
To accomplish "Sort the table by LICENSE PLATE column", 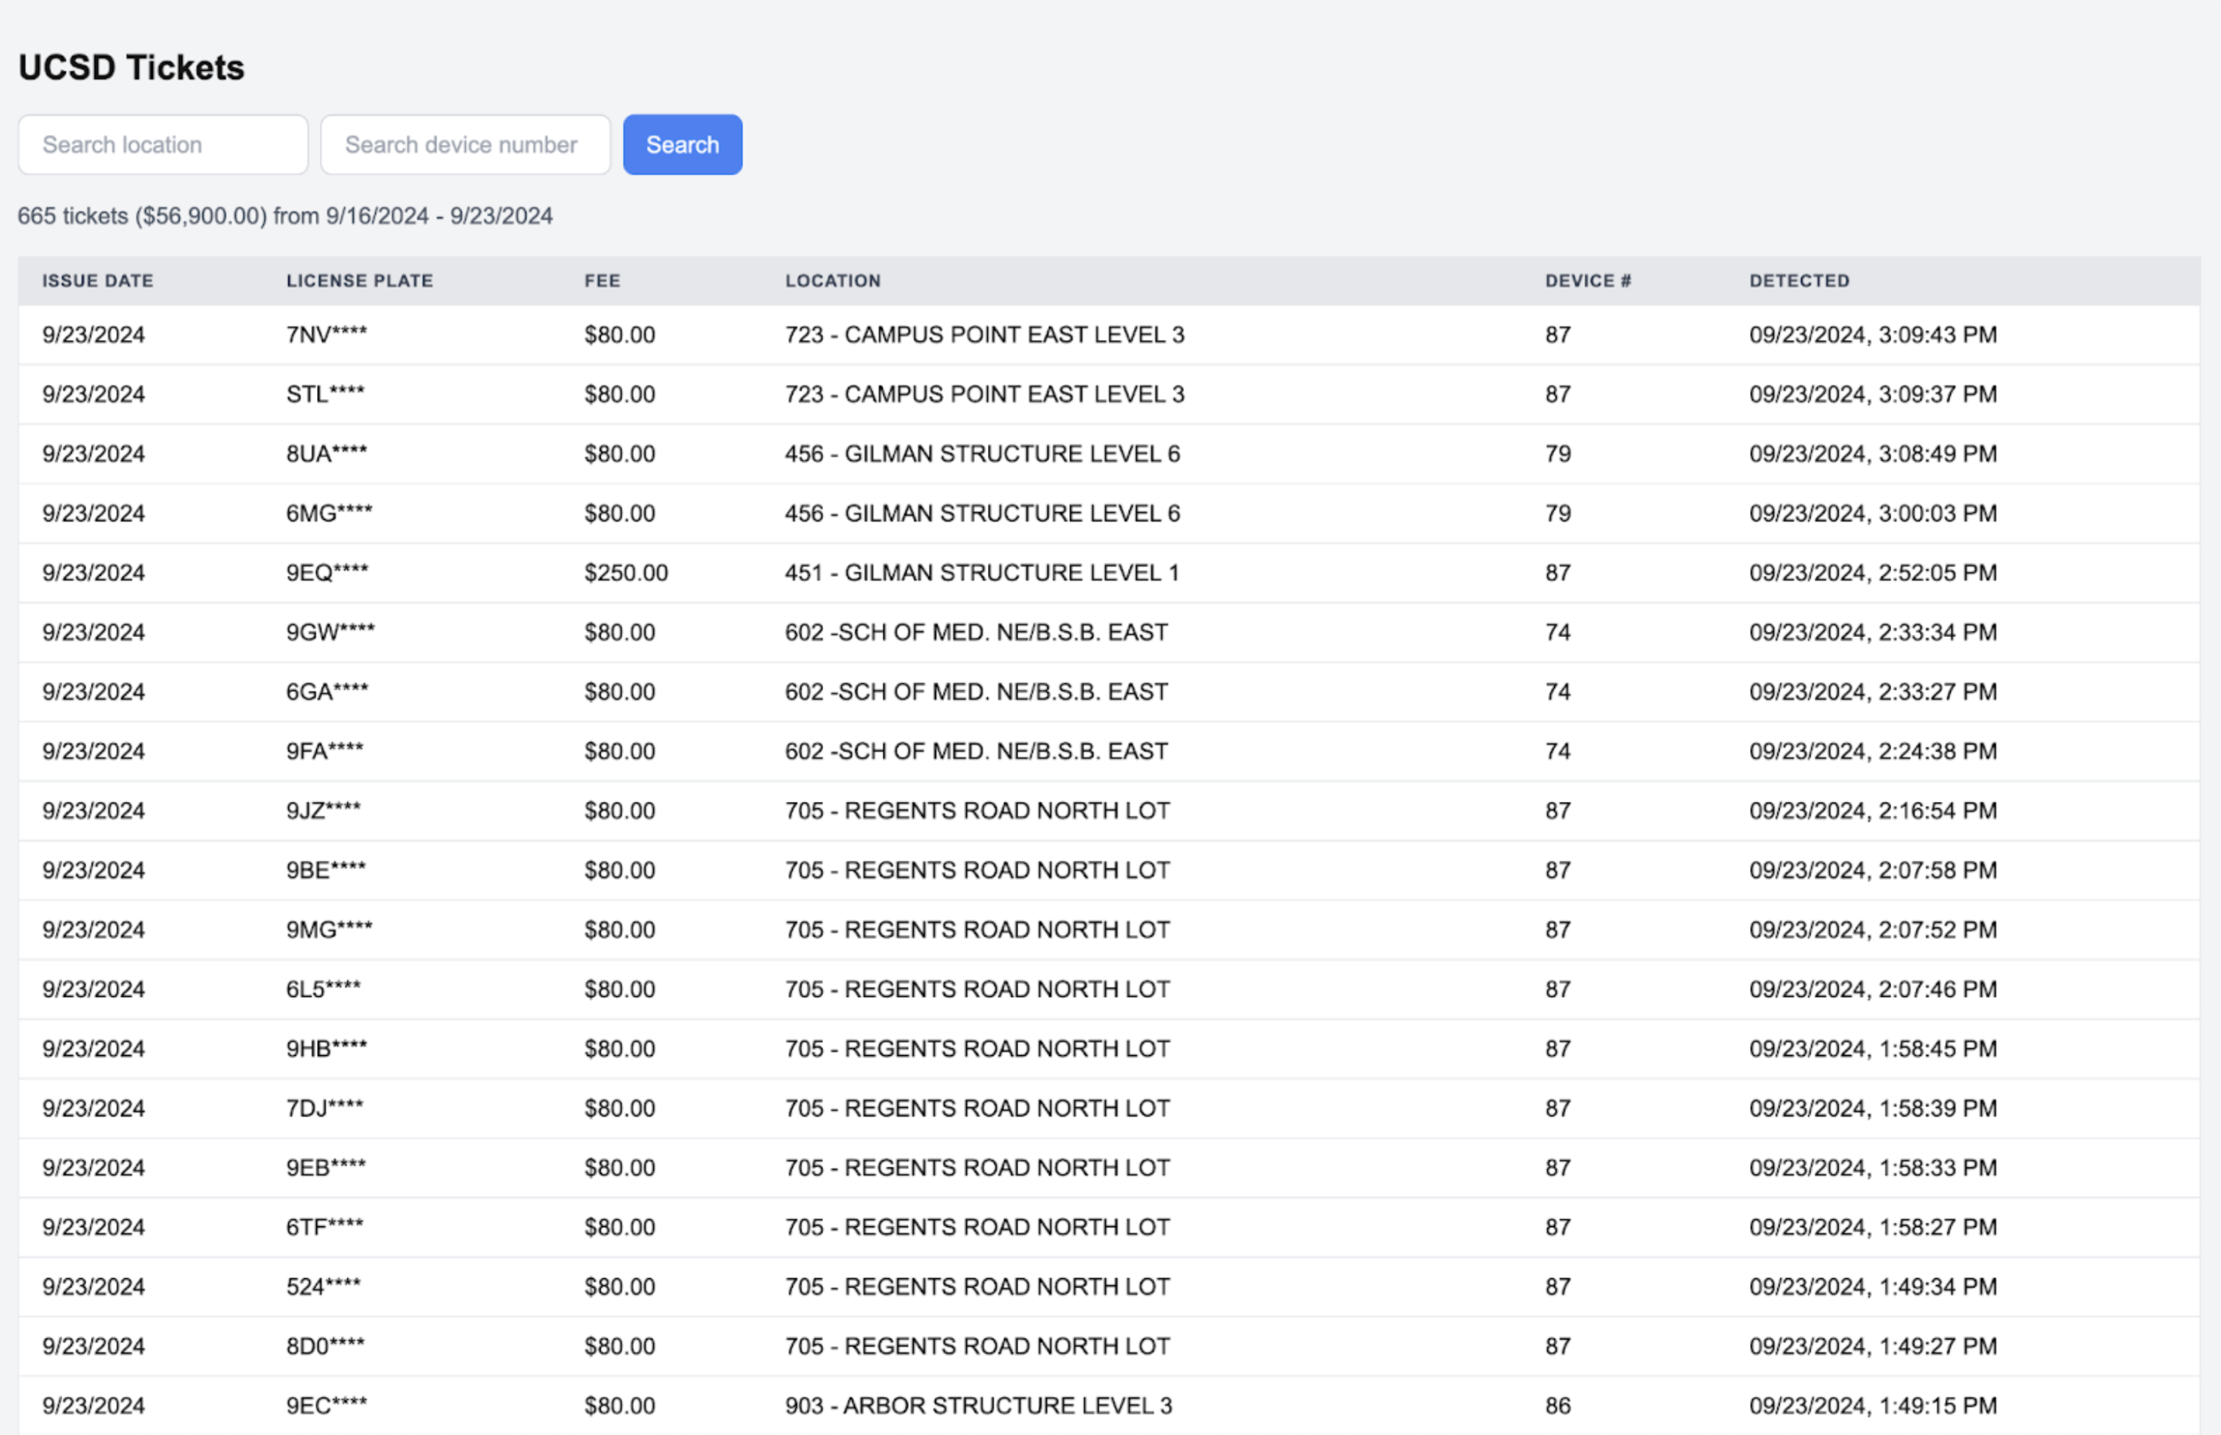I will tap(360, 280).
